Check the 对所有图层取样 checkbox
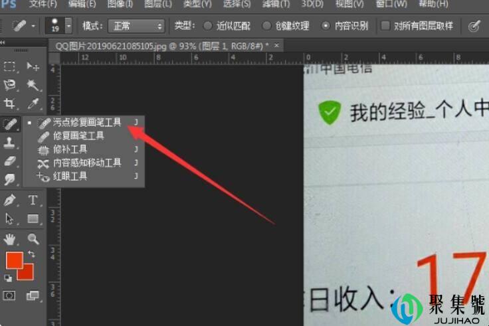489x326 pixels. coord(385,27)
